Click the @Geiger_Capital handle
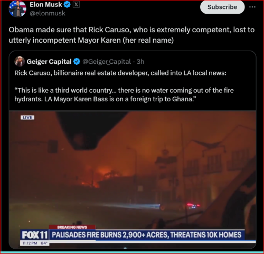Image resolution: width=264 pixels, height=254 pixels. 107,62
